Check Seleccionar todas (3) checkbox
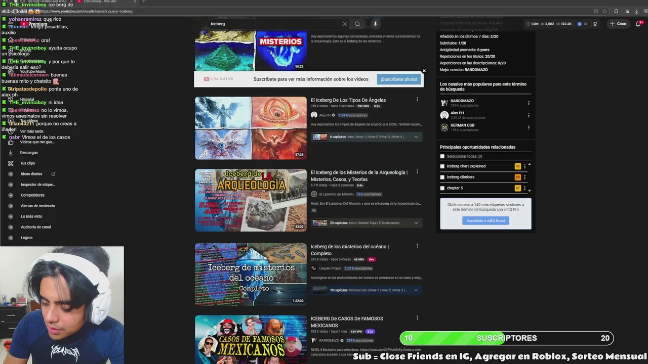648x364 pixels. (x=442, y=156)
